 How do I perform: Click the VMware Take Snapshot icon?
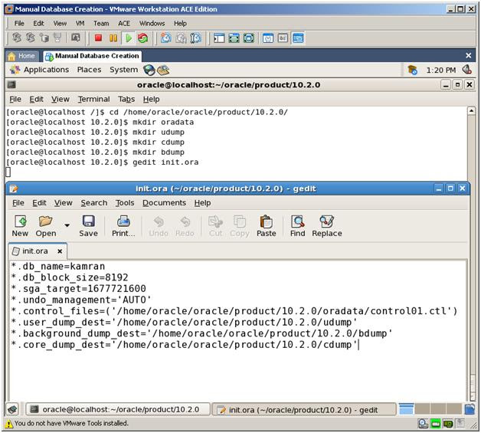(166, 38)
